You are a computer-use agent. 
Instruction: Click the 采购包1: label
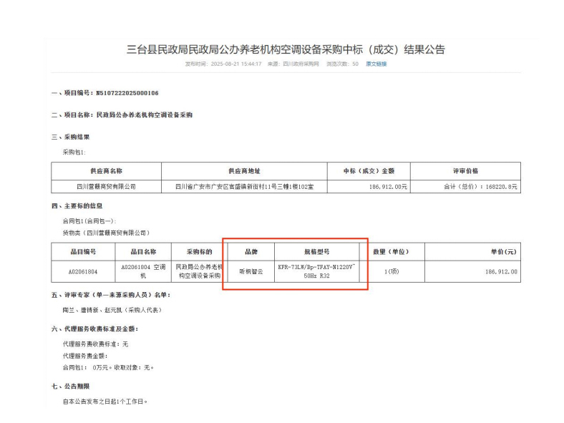(74, 152)
